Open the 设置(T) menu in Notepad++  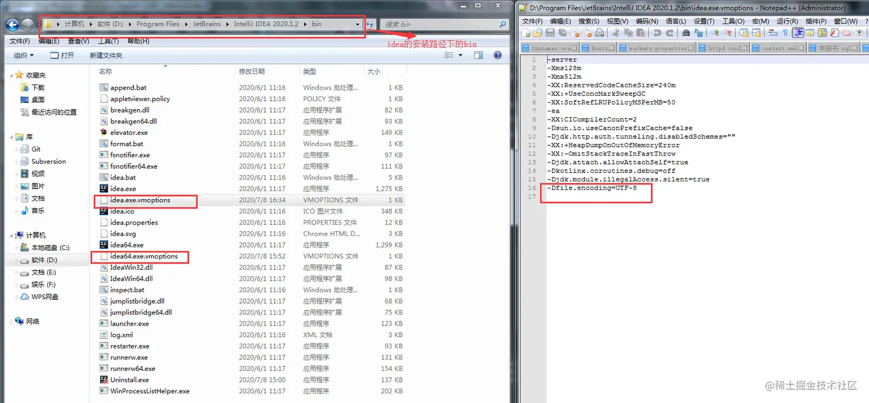tap(704, 21)
